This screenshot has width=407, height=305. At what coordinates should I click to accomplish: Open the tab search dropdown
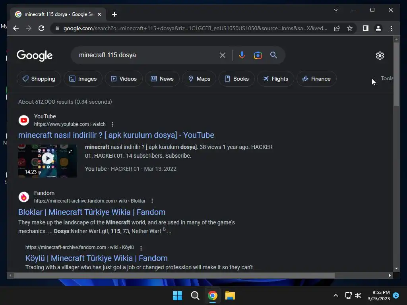(335, 10)
